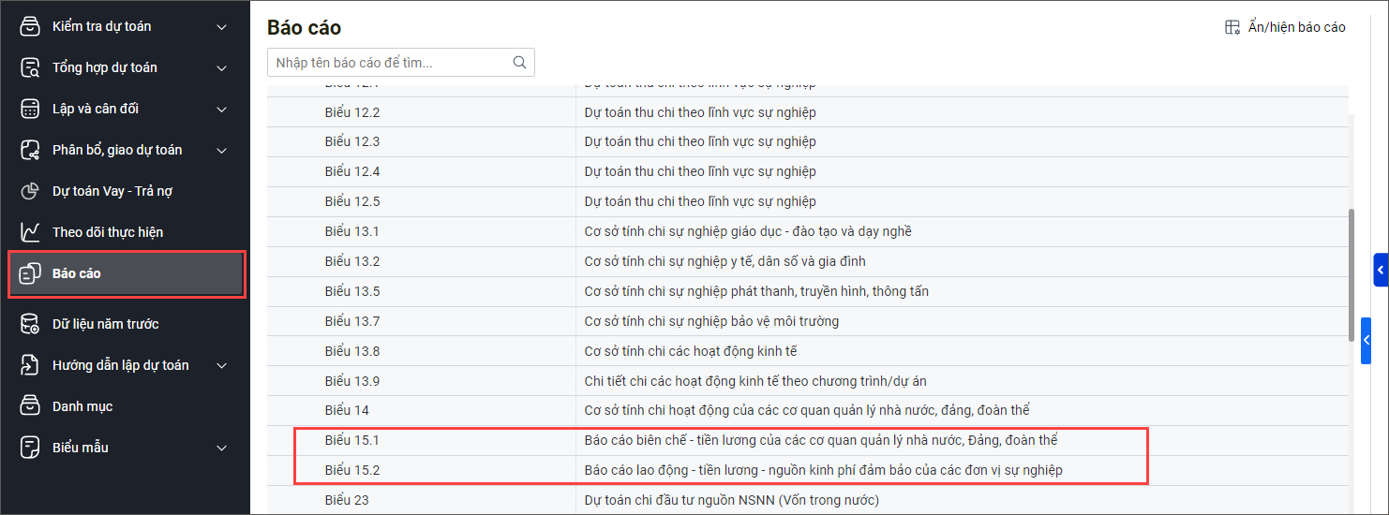Click the Dữ liệu năm trước database icon
1389x515 pixels.
click(x=31, y=324)
